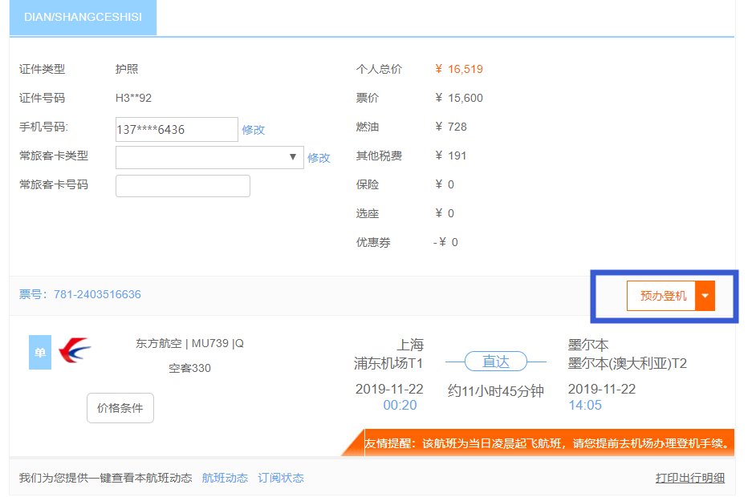The height and width of the screenshot is (497, 752).
Task: Click 修改 next to phone number
Action: click(x=253, y=129)
